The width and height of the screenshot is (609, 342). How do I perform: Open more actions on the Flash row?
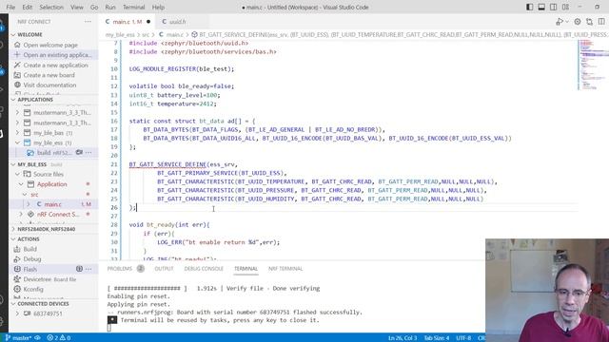[x=88, y=269]
